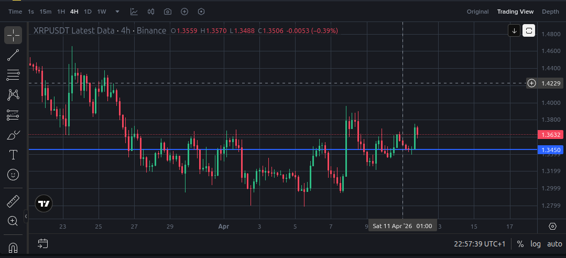Take a chart snapshot with the camera icon
This screenshot has width=566, height=258.
[168, 12]
